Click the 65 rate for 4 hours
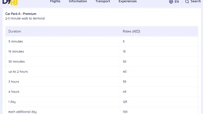203x114 pixels. (125, 92)
